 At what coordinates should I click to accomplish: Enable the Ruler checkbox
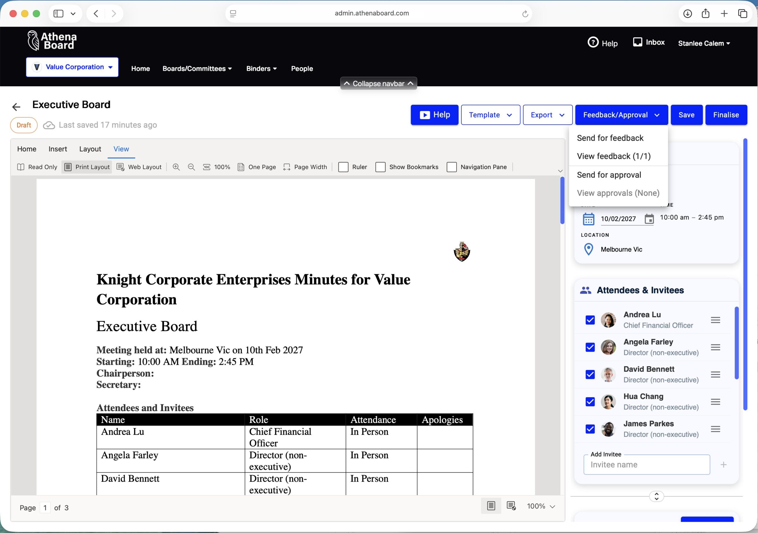click(343, 167)
